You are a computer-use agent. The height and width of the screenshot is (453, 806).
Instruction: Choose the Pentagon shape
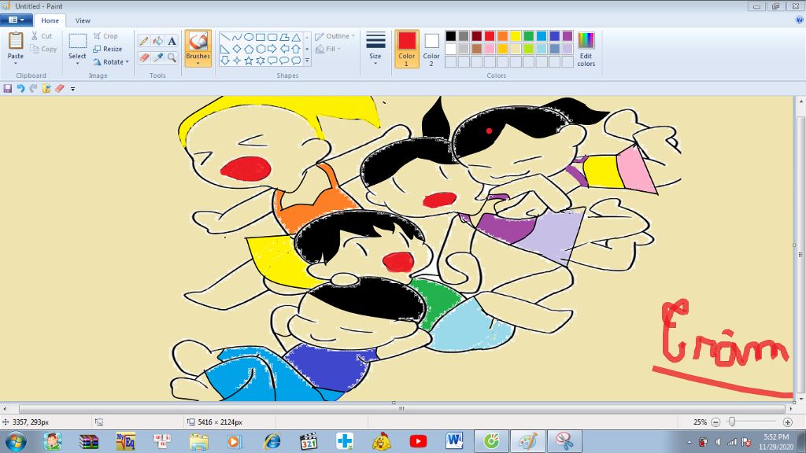248,49
